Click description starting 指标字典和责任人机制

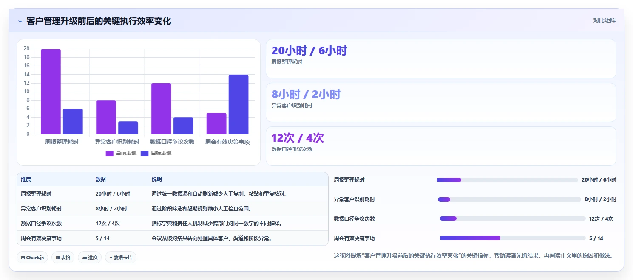tap(217, 224)
